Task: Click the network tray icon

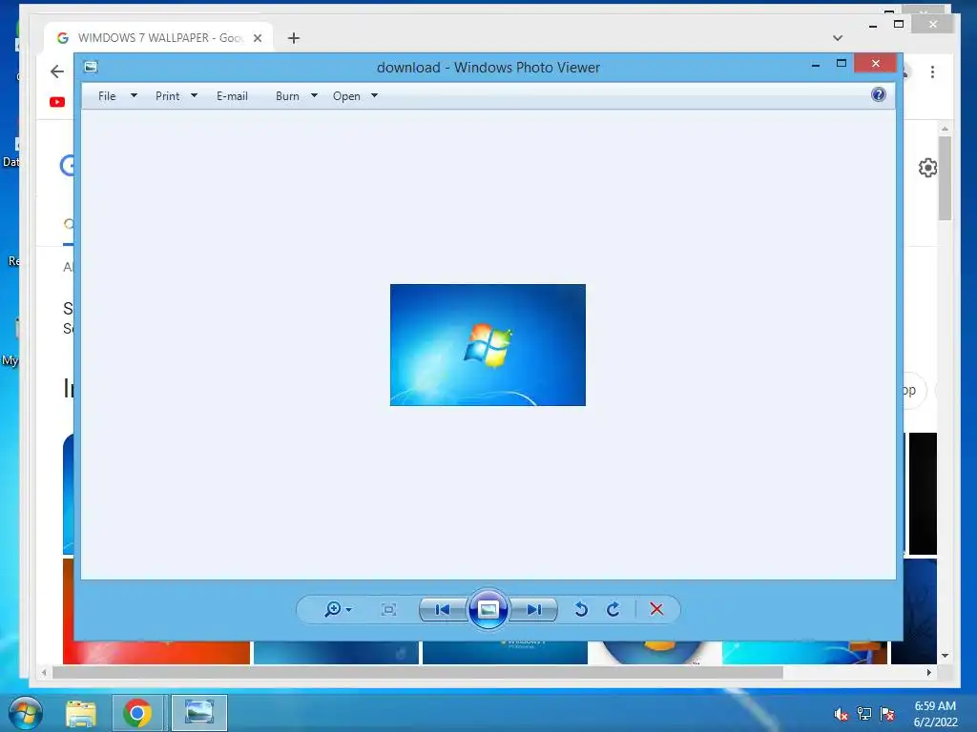Action: [864, 714]
